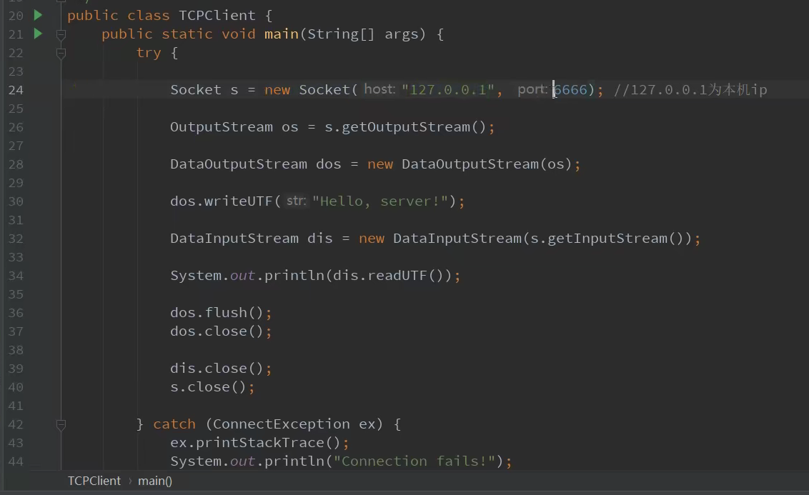Run main method from line 21 gutter
The width and height of the screenshot is (809, 495).
click(38, 34)
